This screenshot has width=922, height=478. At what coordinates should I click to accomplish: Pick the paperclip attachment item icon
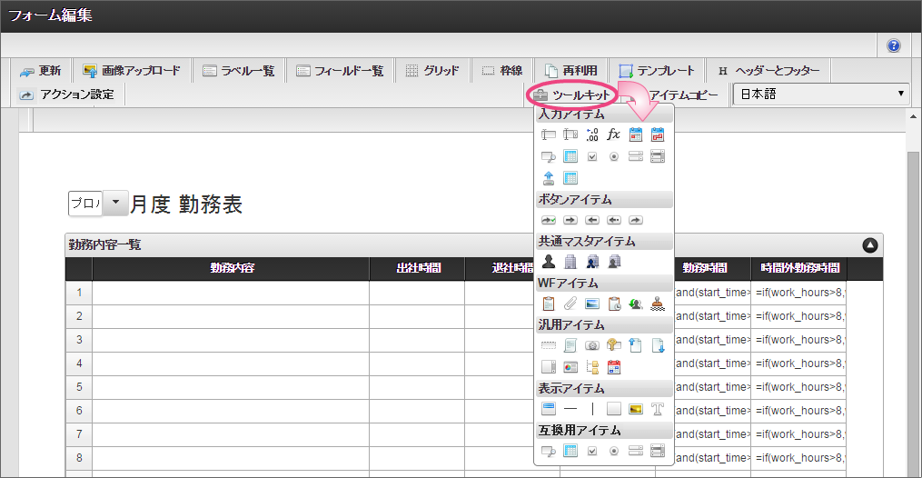(570, 304)
